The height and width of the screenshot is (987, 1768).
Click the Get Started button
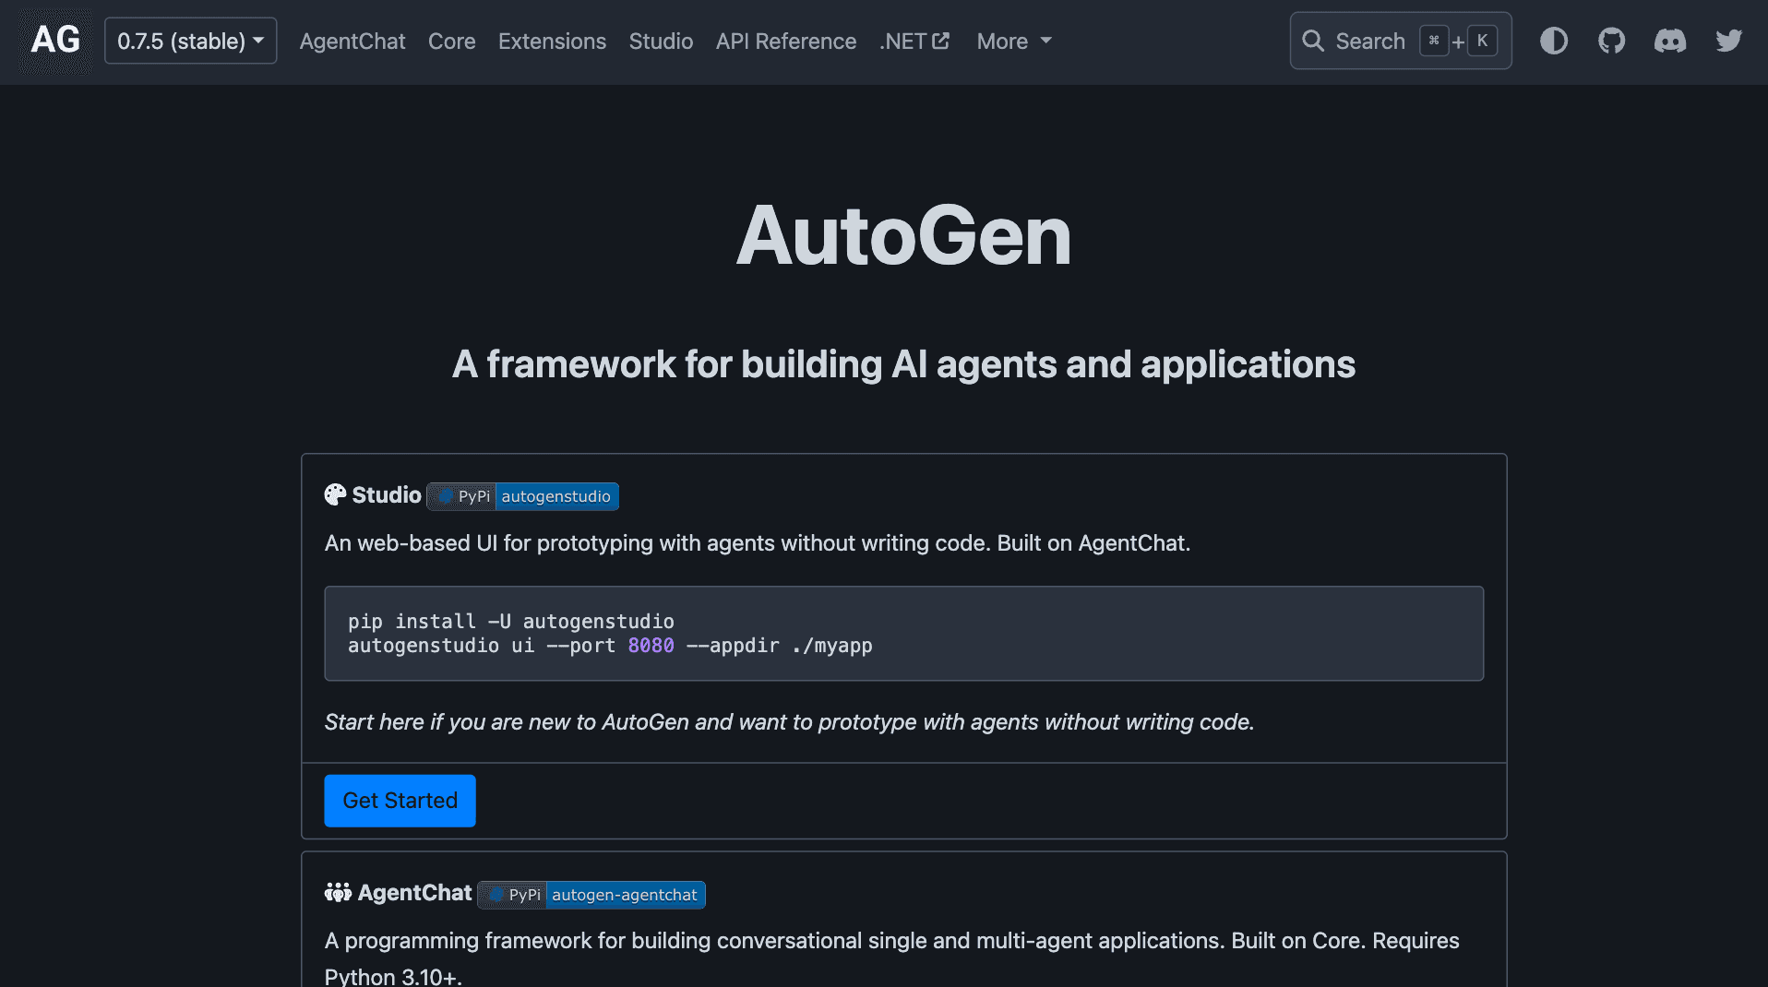tap(400, 801)
